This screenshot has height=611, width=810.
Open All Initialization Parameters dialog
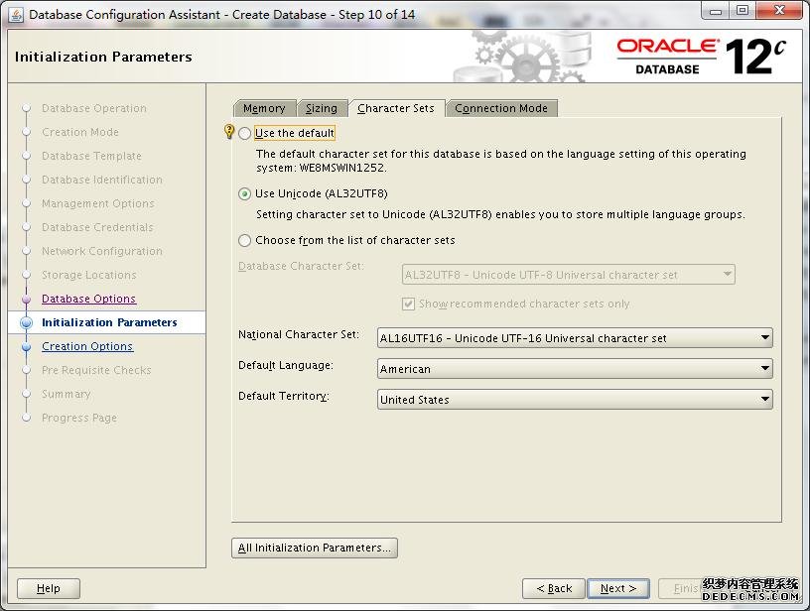(315, 548)
